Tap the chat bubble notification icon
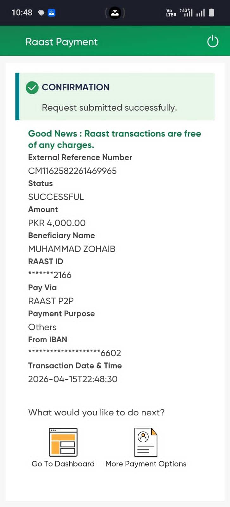The height and width of the screenshot is (507, 230). tap(41, 13)
